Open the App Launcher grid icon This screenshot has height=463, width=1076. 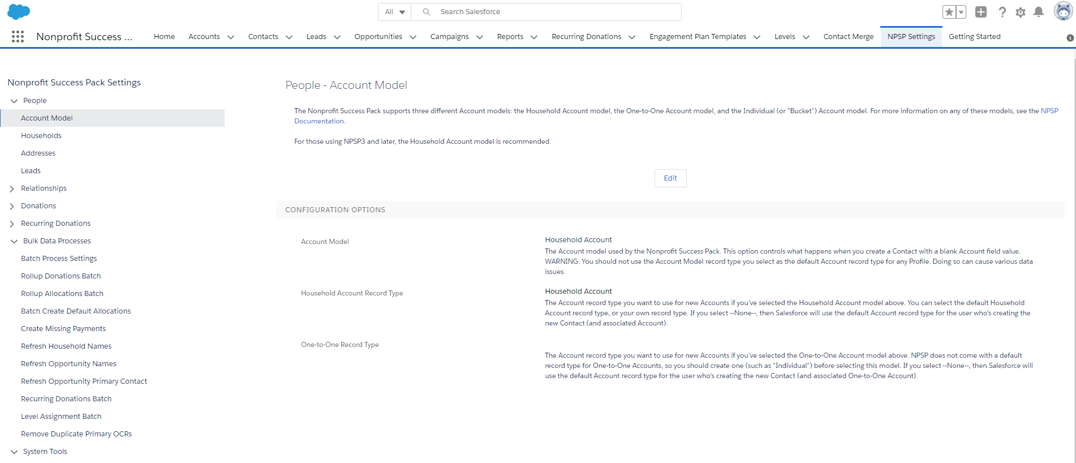click(x=18, y=37)
